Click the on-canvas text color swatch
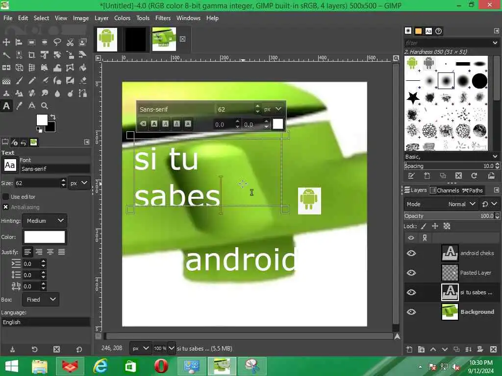The image size is (502, 376). tap(278, 124)
